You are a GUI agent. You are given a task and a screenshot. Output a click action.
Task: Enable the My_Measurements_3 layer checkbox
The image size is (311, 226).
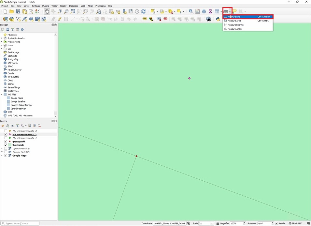click(x=6, y=131)
